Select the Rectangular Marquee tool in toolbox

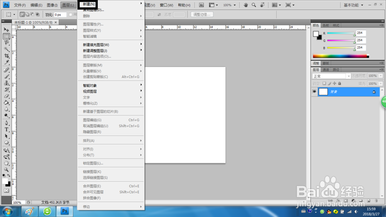(7, 36)
